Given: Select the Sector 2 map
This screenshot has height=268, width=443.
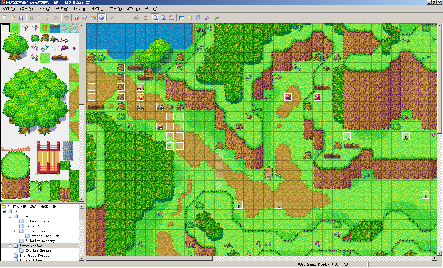Looking at the screenshot, I should tap(33, 226).
